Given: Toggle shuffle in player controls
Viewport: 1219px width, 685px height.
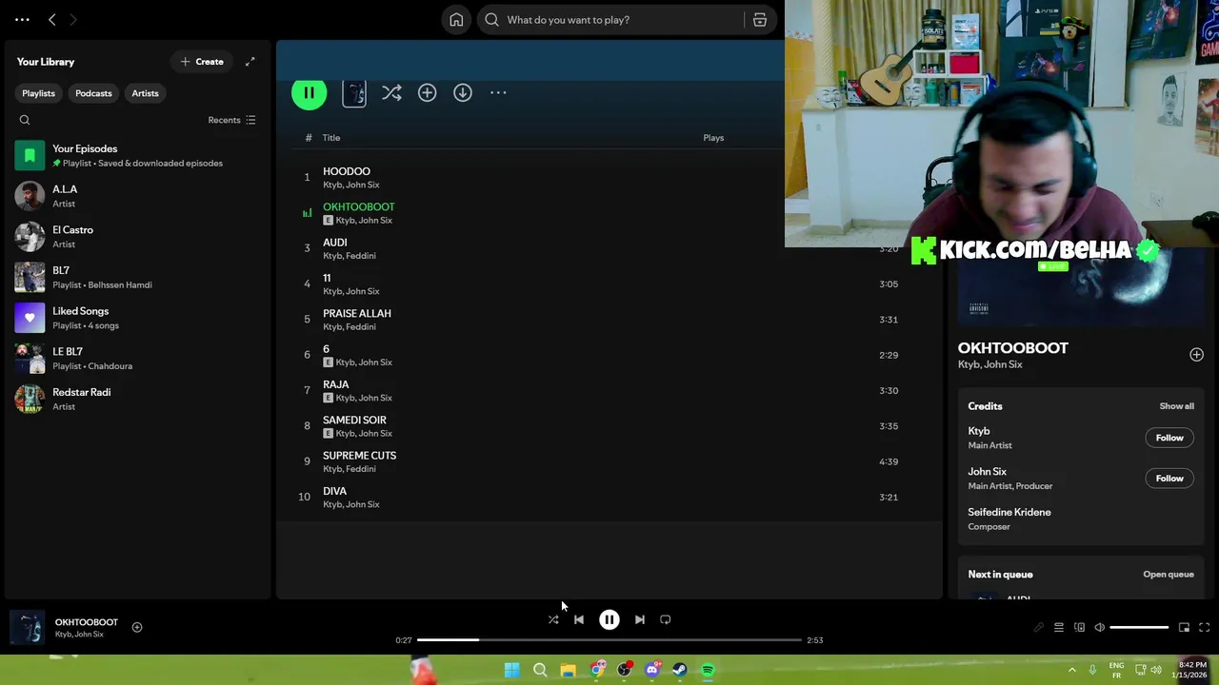Looking at the screenshot, I should coord(553,619).
